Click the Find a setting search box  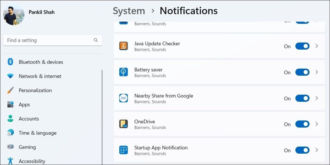(53, 40)
